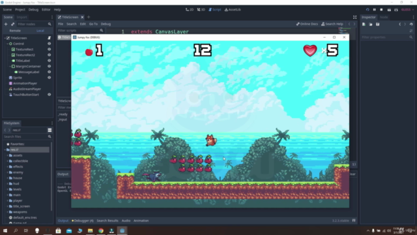Switch to the Import dock tab
The width and height of the screenshot is (417, 235).
[22, 17]
